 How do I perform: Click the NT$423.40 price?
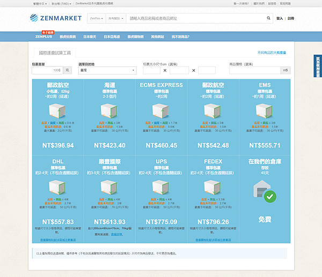(109, 145)
